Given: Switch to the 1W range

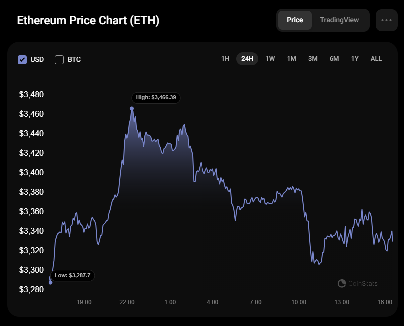Looking at the screenshot, I should 270,58.
